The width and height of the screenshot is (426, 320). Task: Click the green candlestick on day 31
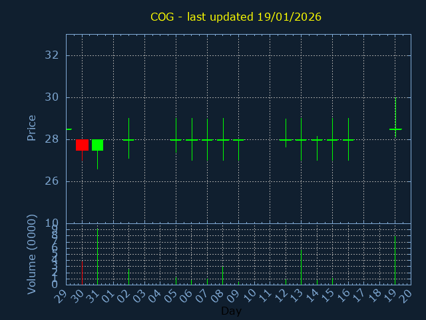[x=97, y=145]
